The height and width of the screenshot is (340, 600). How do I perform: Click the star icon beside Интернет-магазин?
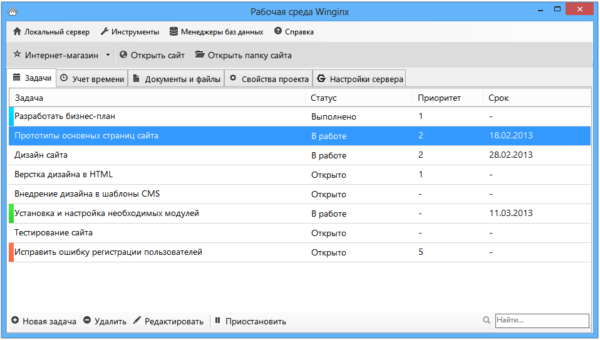pyautogui.click(x=17, y=54)
